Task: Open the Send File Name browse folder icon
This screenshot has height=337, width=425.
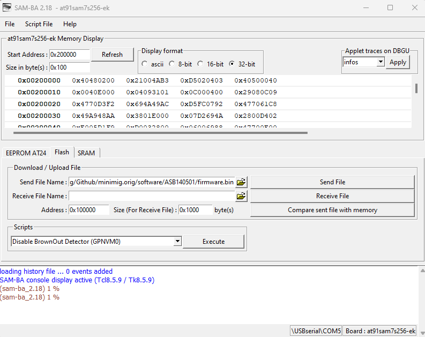Action: pyautogui.click(x=241, y=182)
